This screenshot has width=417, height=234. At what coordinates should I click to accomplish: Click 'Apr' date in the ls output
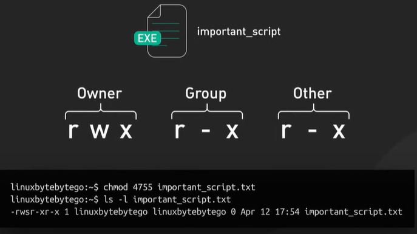247,213
